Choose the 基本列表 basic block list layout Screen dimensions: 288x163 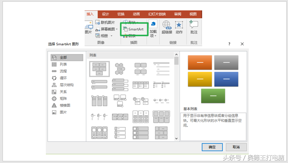(x=99, y=69)
